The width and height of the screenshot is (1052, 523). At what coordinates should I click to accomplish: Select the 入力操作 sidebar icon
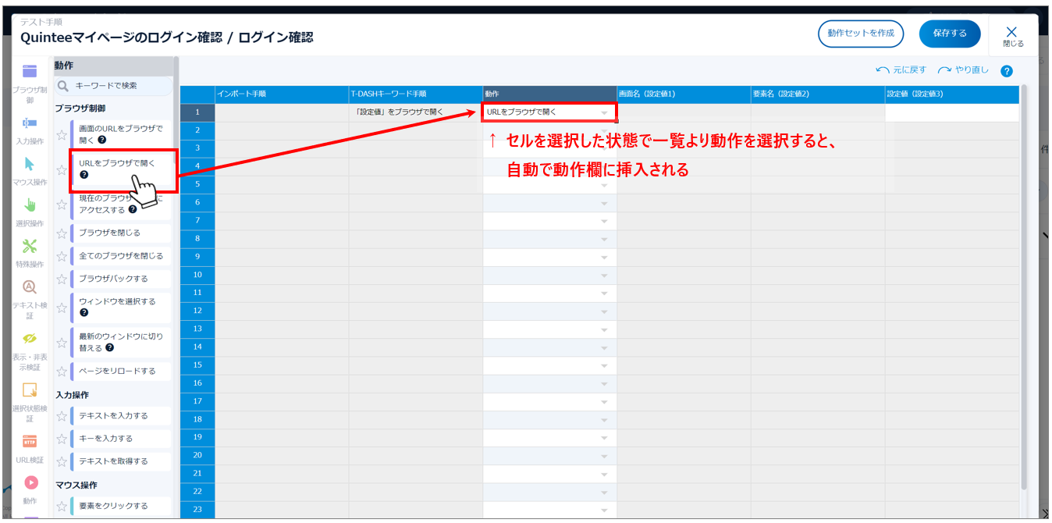(30, 123)
